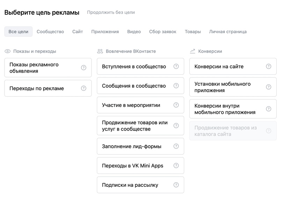Click help icon next to Показы рекламного объявления
The image size is (282, 199).
click(x=84, y=67)
